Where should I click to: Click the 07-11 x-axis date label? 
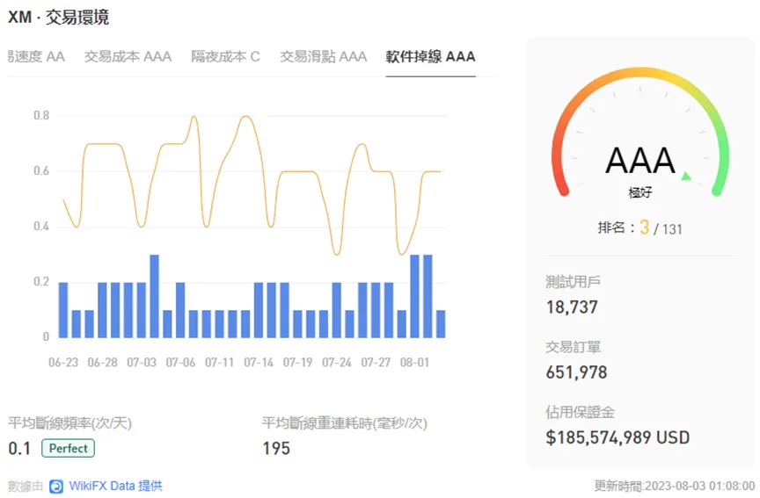pyautogui.click(x=220, y=363)
